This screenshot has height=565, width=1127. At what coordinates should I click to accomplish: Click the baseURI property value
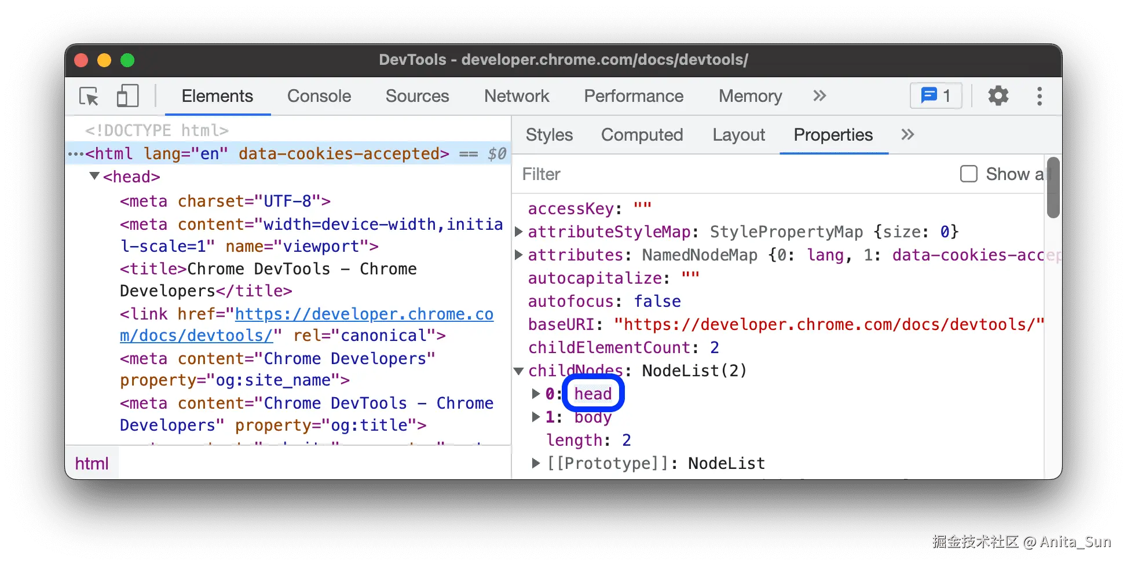point(829,325)
